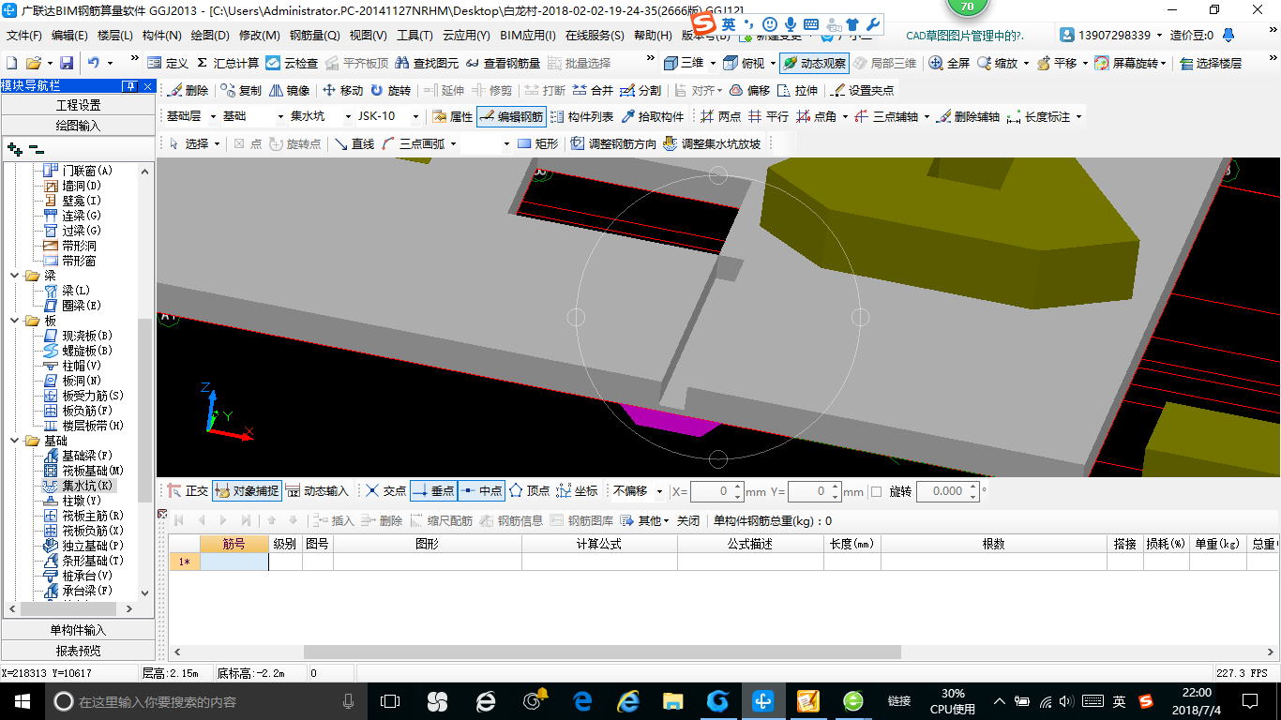Screen dimensions: 1281x720
Task: Open the 基础层 floor dropdown
Action: [x=211, y=117]
